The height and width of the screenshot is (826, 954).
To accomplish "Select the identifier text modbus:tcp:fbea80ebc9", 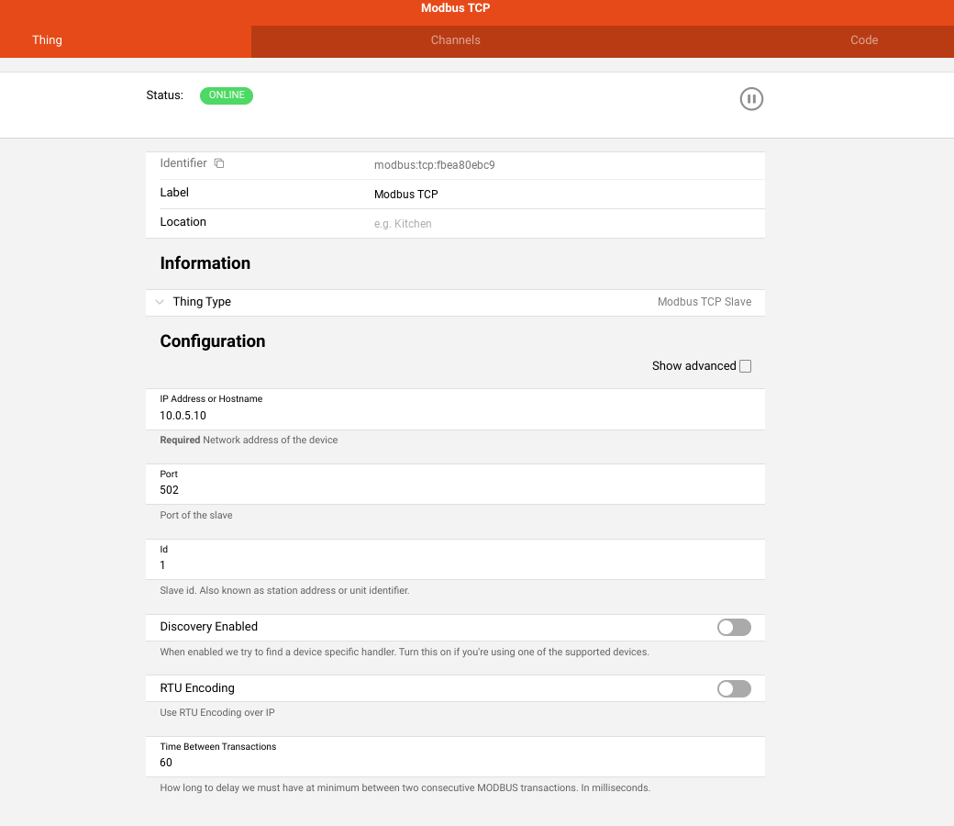I will 435,165.
